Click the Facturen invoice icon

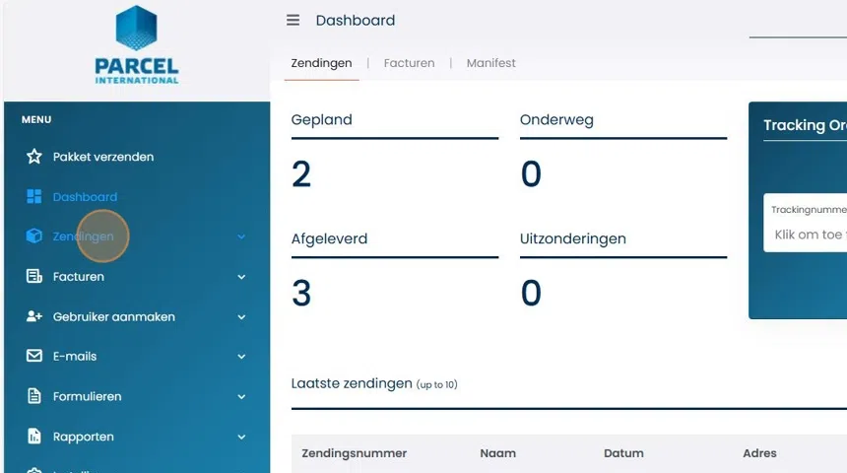point(34,276)
